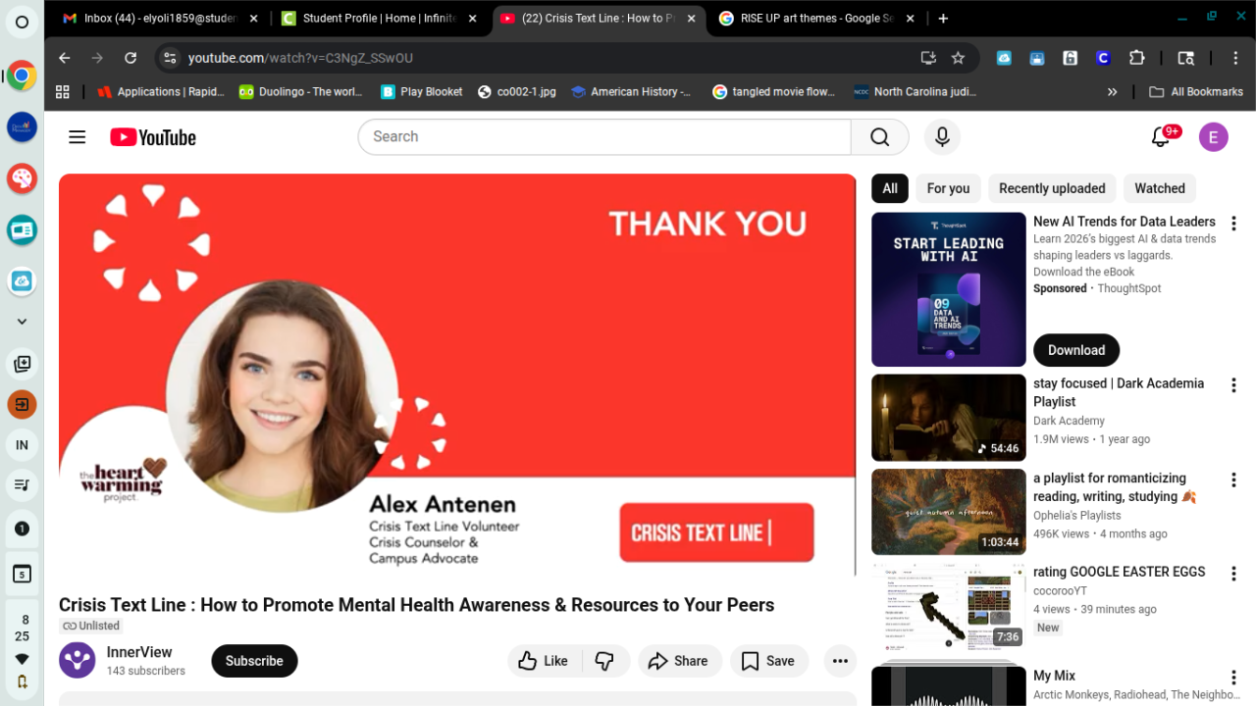1256x706 pixels.
Task: Click the magnifier search button on YouTube
Action: click(x=880, y=137)
